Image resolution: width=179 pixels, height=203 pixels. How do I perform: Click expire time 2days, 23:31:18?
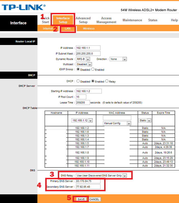163,143
